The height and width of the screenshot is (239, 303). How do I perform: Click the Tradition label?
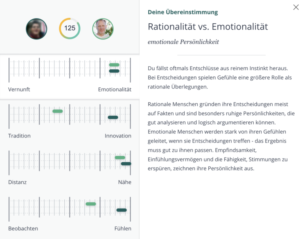(19, 136)
